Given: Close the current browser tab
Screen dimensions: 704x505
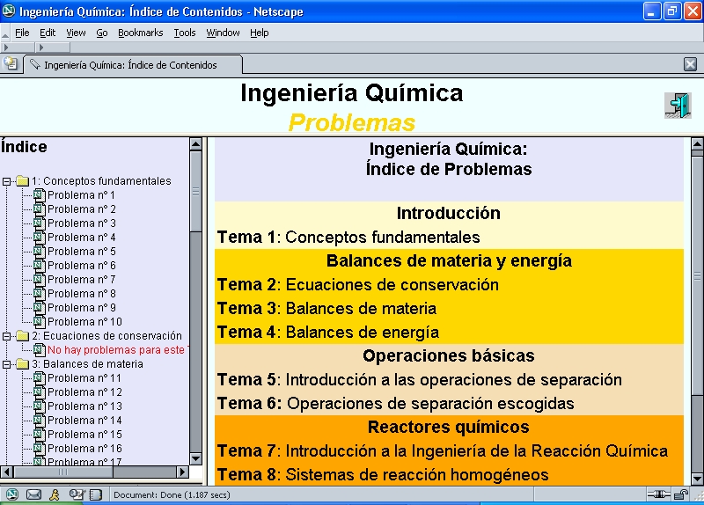Looking at the screenshot, I should [691, 63].
